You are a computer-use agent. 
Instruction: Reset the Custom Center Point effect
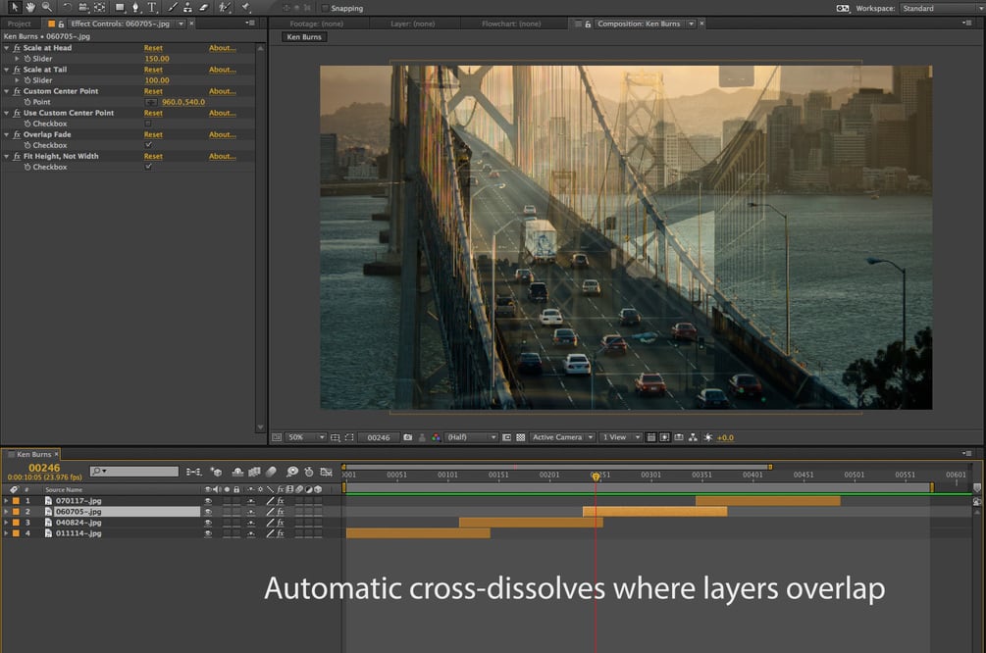pos(153,91)
